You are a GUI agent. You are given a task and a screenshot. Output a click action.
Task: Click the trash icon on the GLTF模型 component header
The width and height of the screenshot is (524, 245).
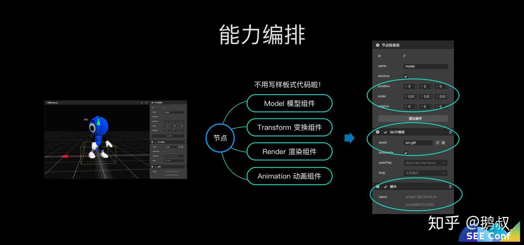(450, 132)
